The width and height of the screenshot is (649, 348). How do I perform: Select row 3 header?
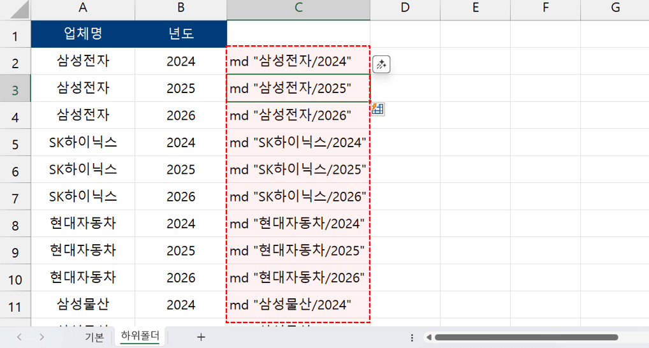[15, 88]
